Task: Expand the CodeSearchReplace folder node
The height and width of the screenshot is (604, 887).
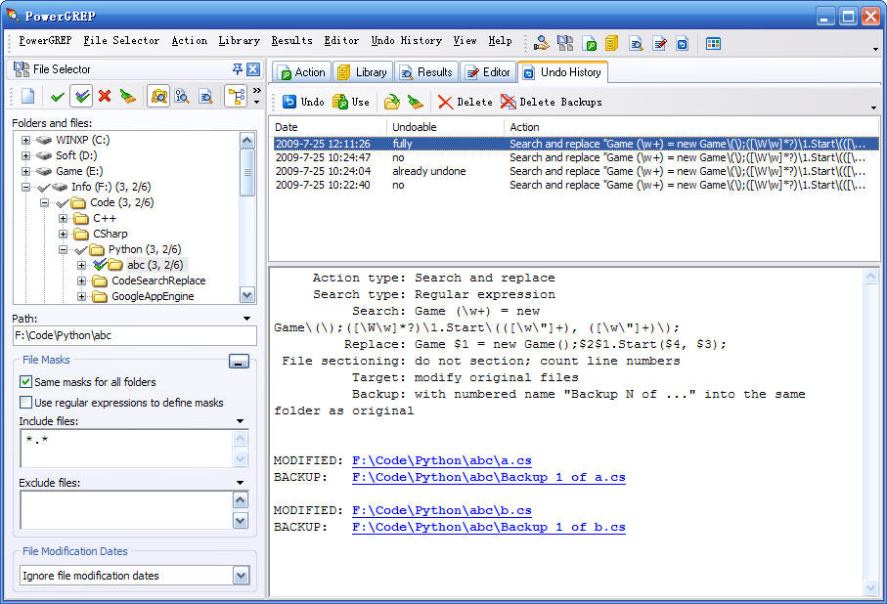Action: coord(82,280)
